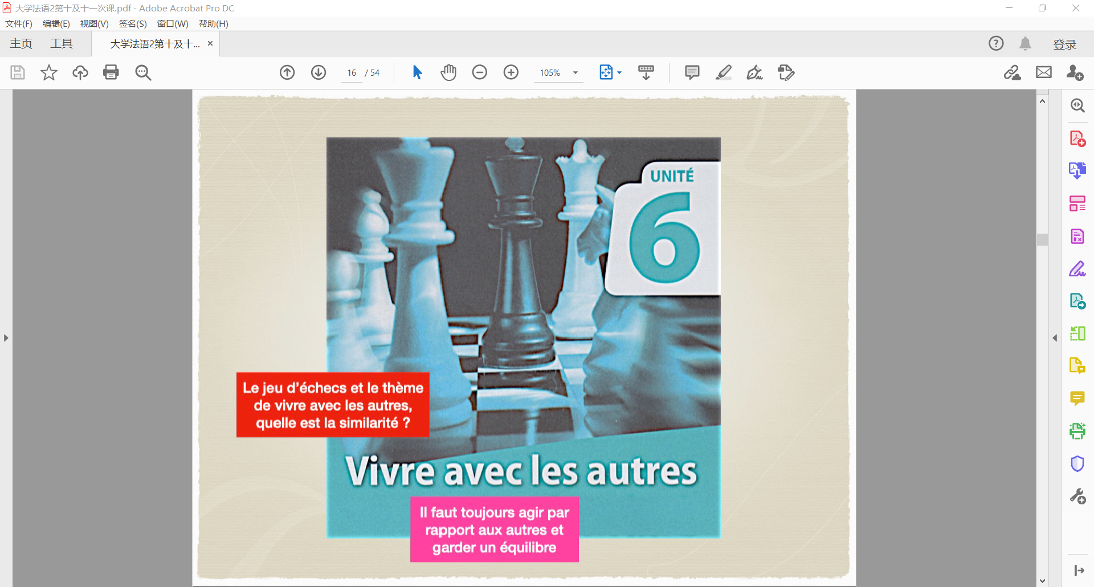The image size is (1094, 587).
Task: Open the 文件(F) menu
Action: (19, 23)
